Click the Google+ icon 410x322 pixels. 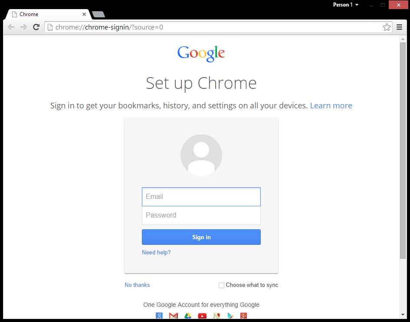243,316
